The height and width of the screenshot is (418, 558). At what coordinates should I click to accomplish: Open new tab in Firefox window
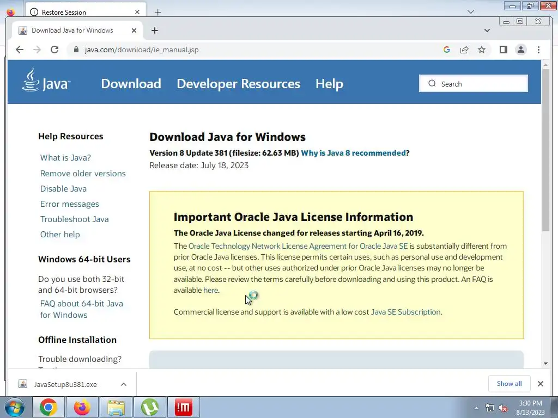[157, 13]
